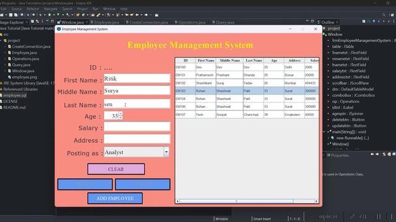Expand Query.java in Package Explorer

click(5, 65)
